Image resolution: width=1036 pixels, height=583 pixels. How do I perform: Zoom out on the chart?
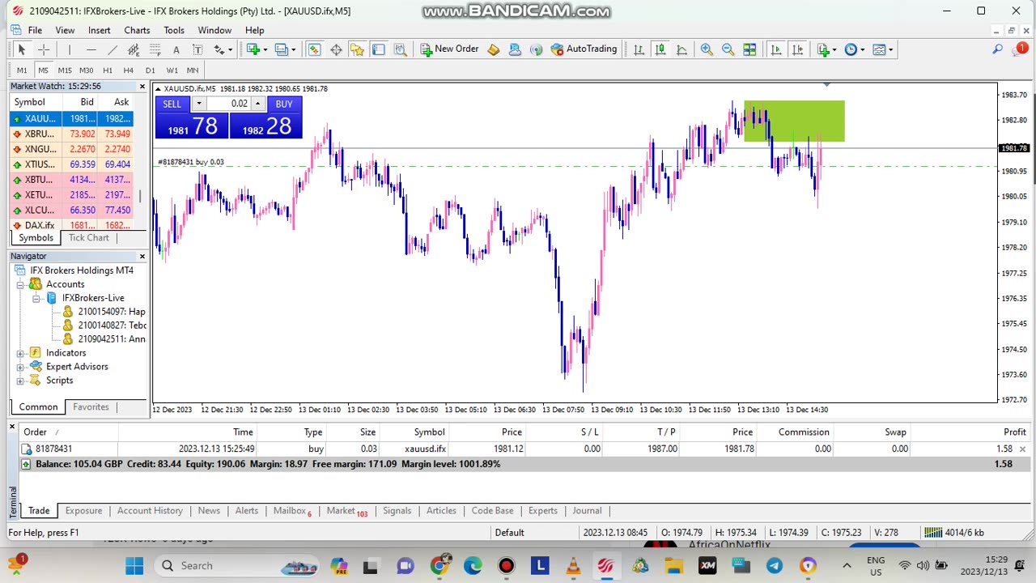tap(728, 49)
